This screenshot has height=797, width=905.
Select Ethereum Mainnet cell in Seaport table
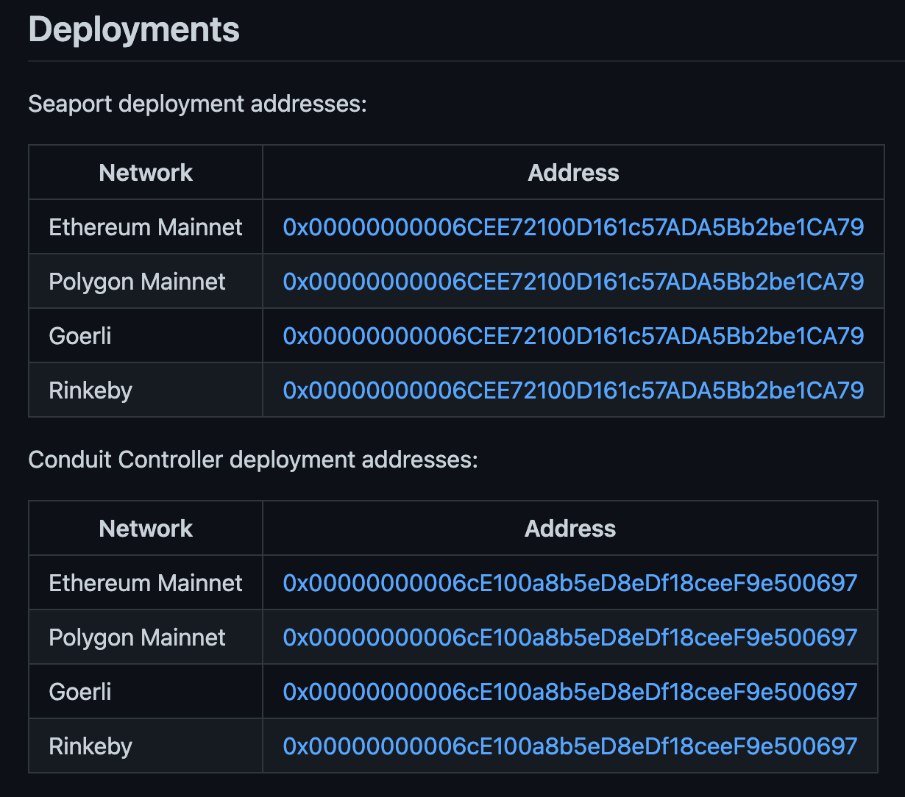click(146, 227)
